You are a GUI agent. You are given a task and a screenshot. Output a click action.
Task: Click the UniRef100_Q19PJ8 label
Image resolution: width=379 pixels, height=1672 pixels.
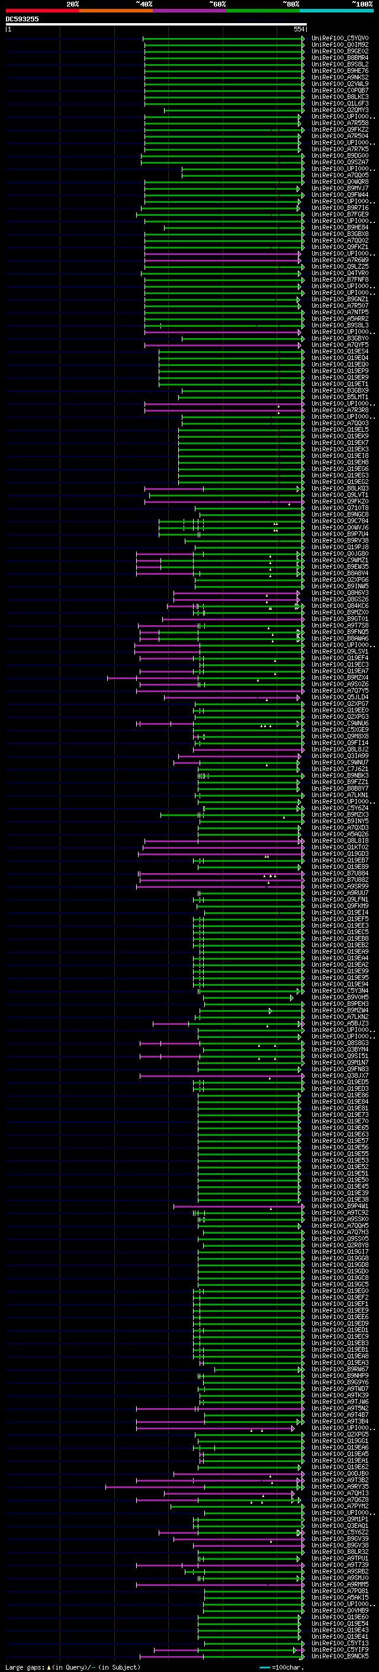[339, 547]
